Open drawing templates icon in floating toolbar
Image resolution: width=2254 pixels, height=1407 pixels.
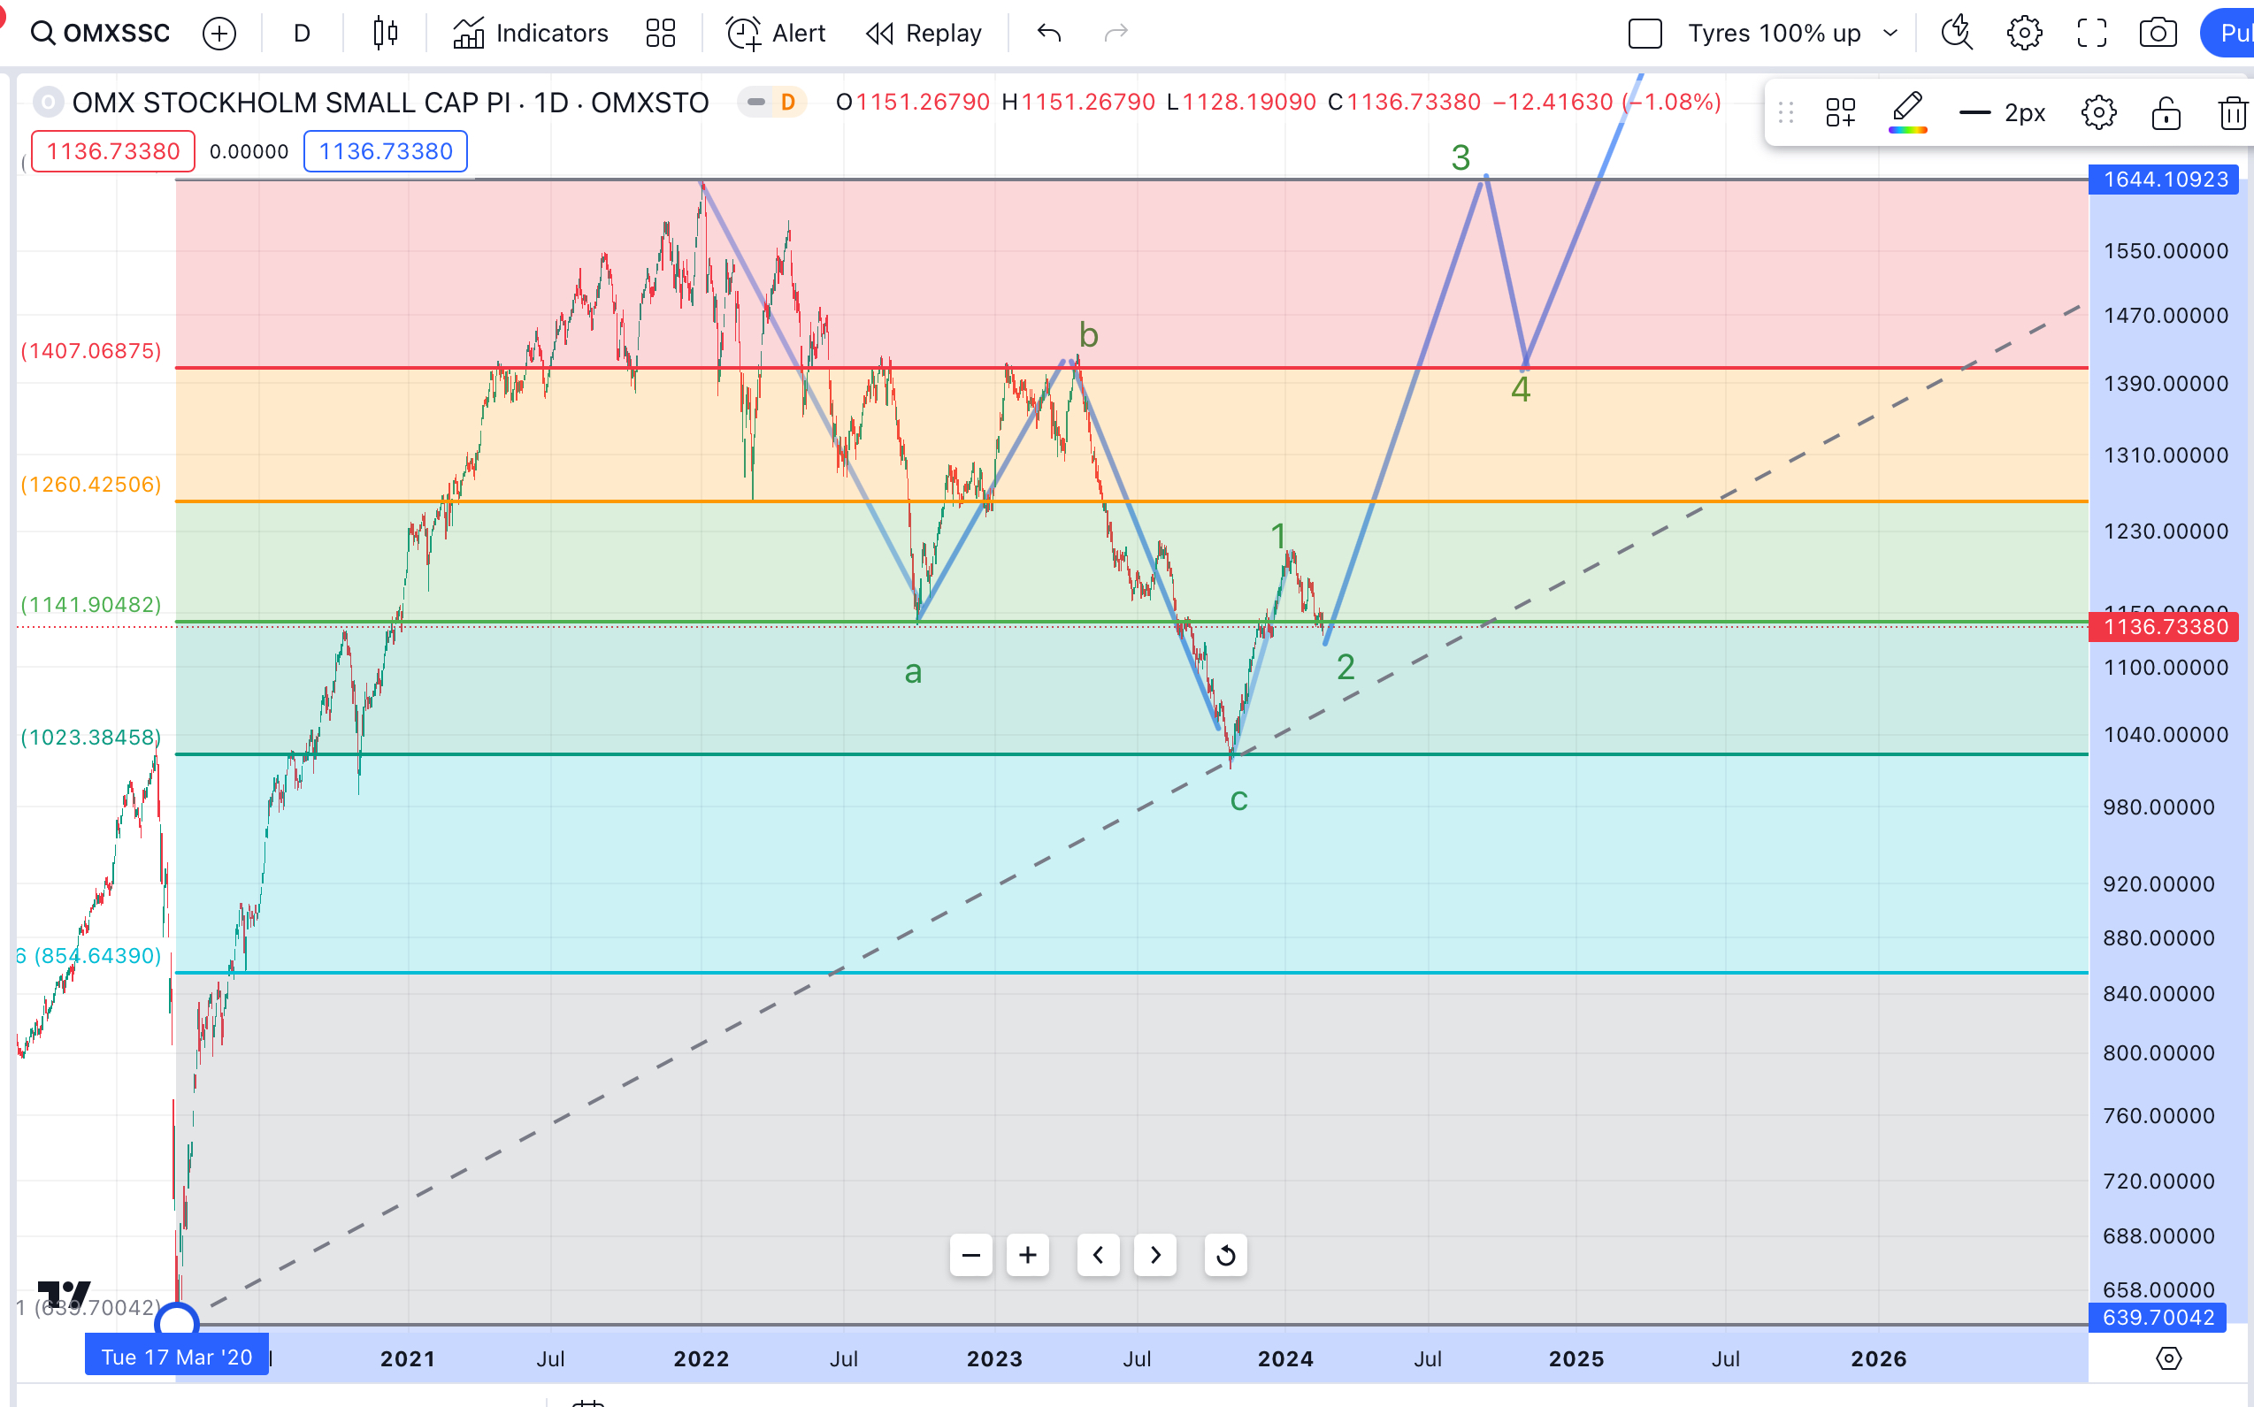click(x=1840, y=113)
